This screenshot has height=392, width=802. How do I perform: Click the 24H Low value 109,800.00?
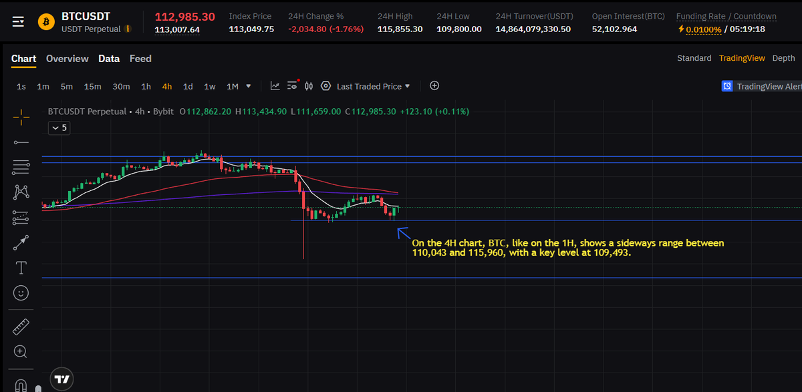coord(459,29)
